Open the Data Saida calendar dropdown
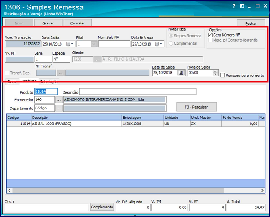This screenshot has height=217, width=270. point(70,44)
